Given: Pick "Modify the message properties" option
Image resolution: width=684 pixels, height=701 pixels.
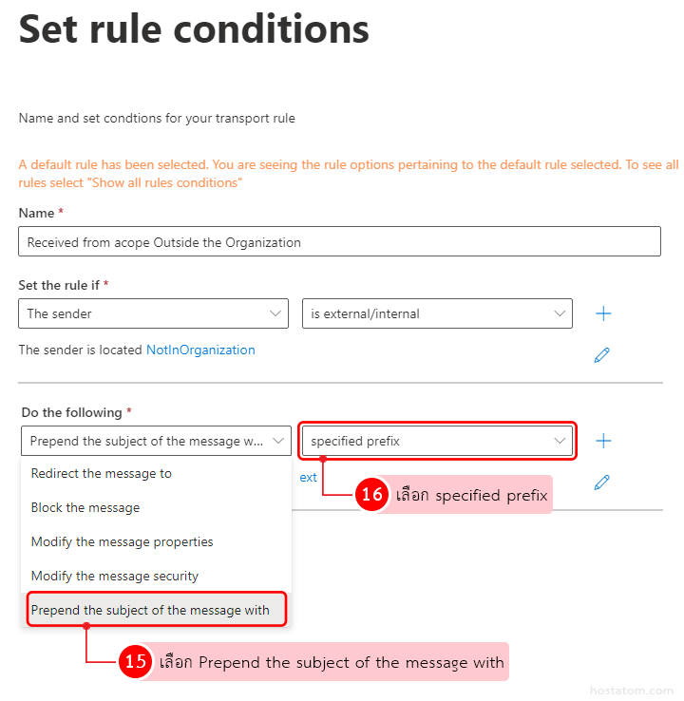Looking at the screenshot, I should [122, 541].
